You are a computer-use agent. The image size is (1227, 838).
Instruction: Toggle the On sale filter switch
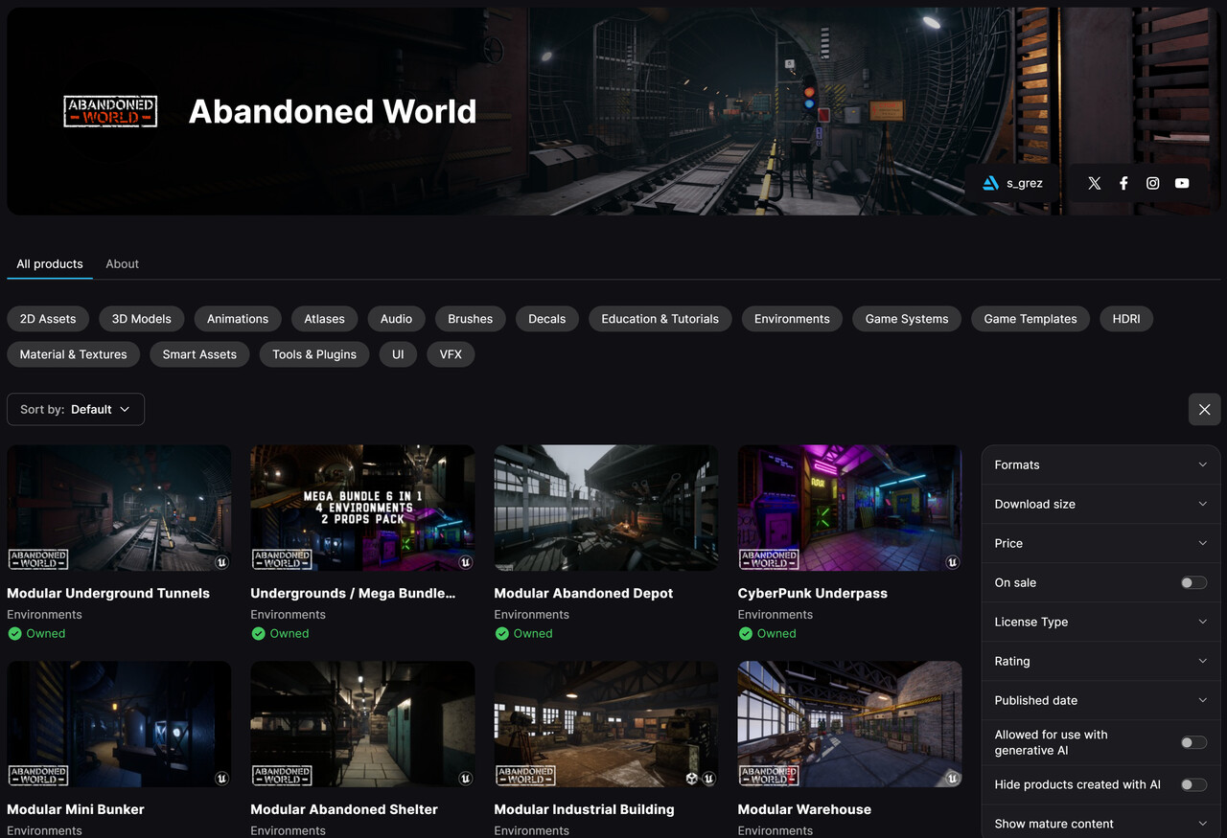point(1193,582)
